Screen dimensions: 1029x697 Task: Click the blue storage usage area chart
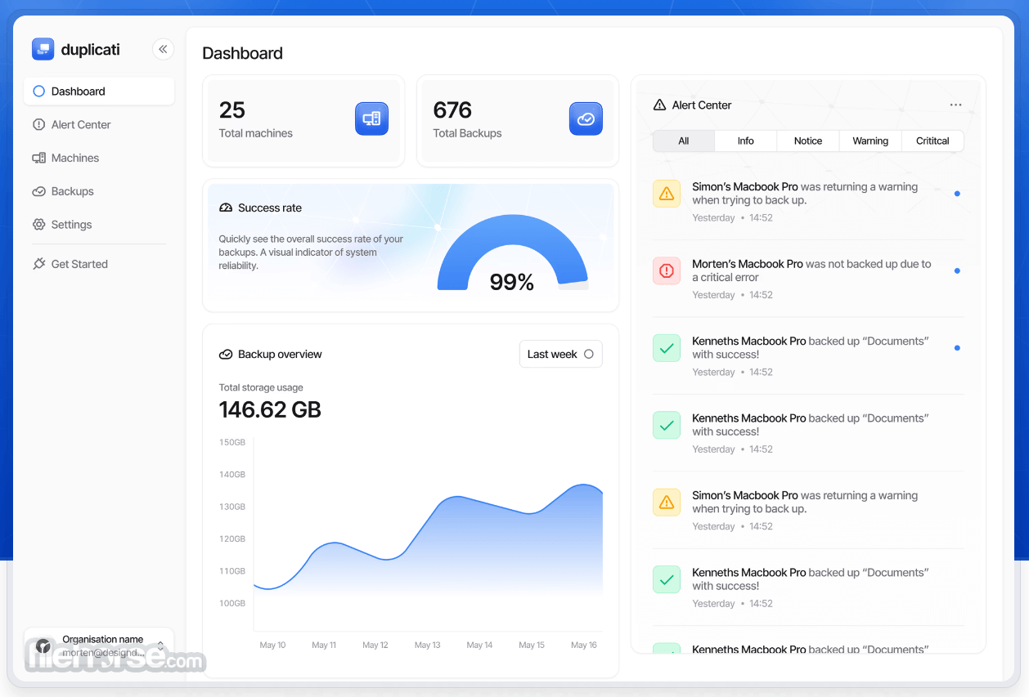click(429, 539)
